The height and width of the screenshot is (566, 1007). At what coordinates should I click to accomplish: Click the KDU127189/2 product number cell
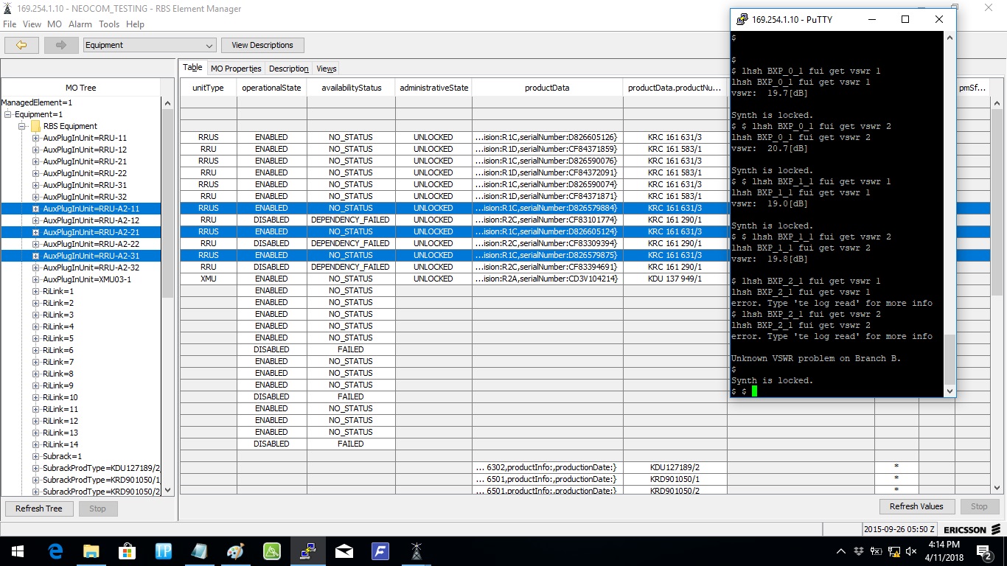point(675,467)
